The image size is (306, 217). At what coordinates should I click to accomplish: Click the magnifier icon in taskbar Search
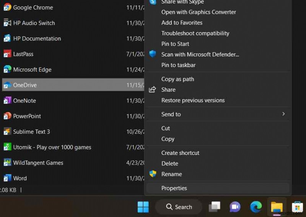[169, 207]
